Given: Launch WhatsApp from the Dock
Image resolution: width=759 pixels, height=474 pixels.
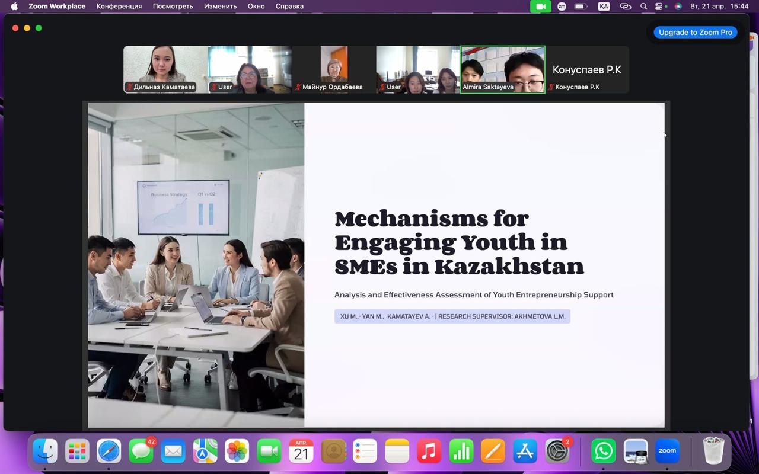Looking at the screenshot, I should [603, 451].
